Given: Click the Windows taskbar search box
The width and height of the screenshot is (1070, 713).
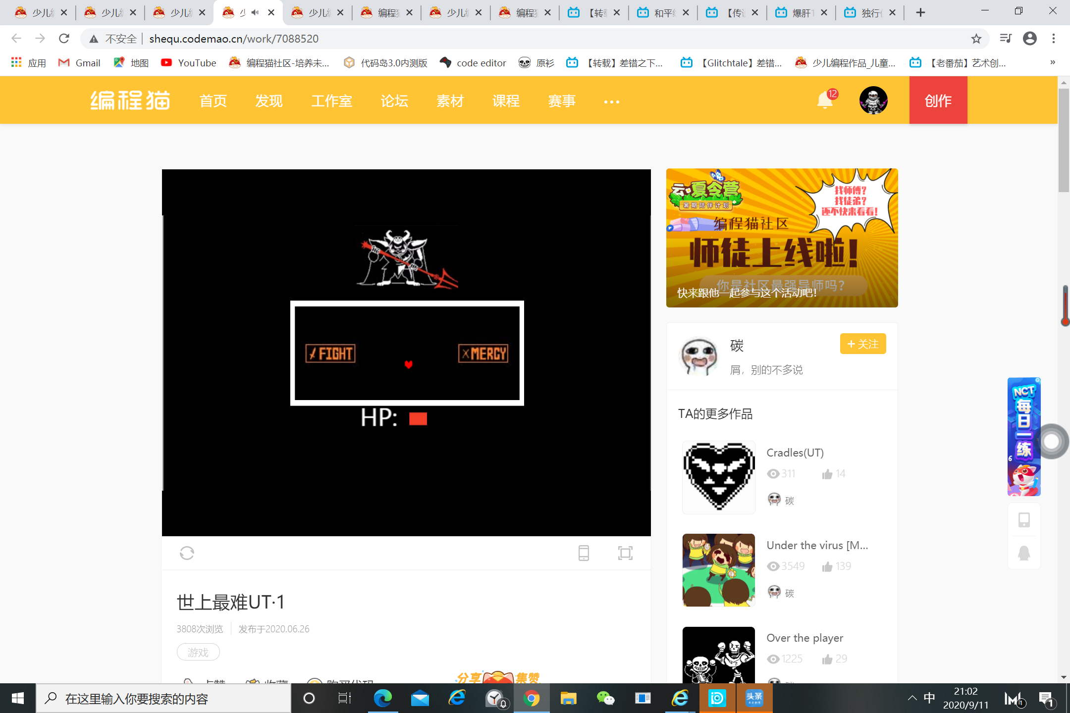Looking at the screenshot, I should (163, 698).
